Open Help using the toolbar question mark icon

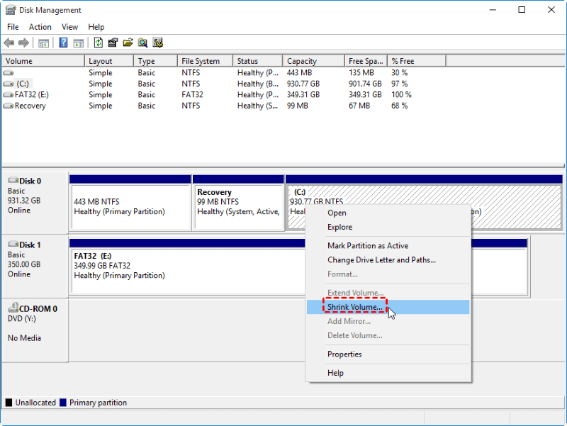click(x=64, y=42)
